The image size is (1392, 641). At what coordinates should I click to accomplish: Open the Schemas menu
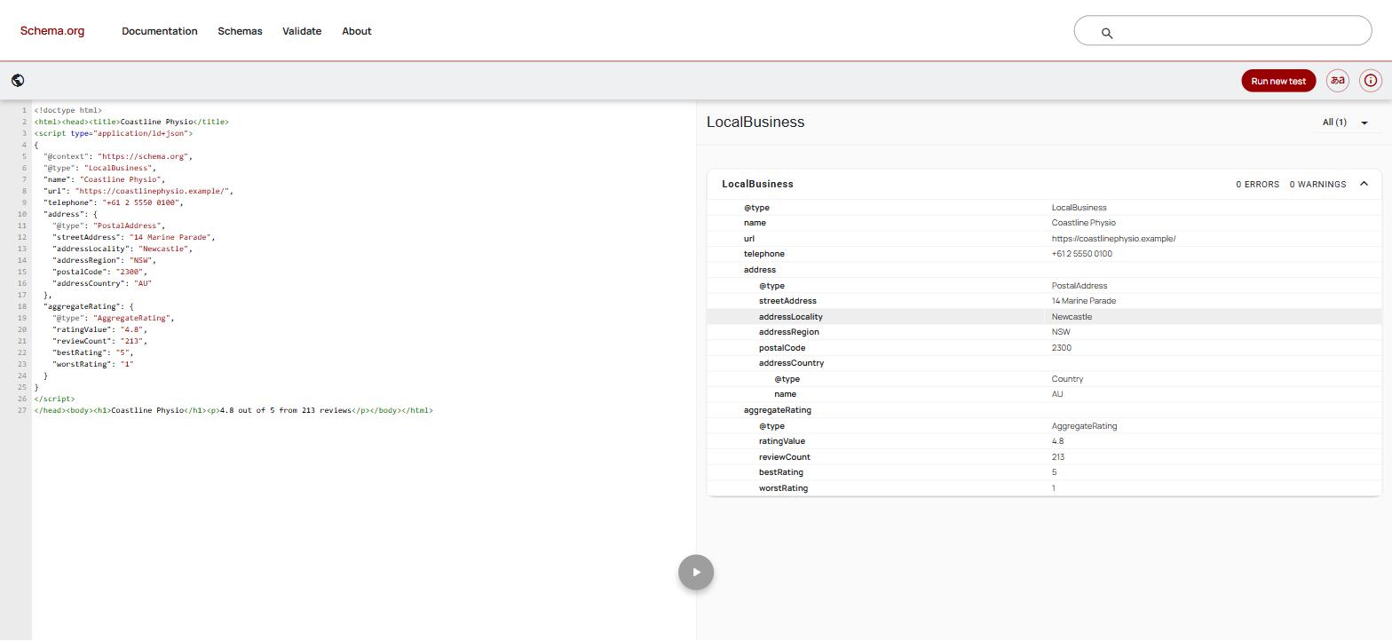point(240,31)
